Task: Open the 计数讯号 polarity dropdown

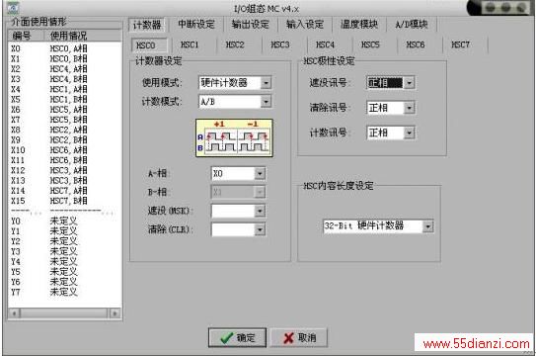Action: 391,133
